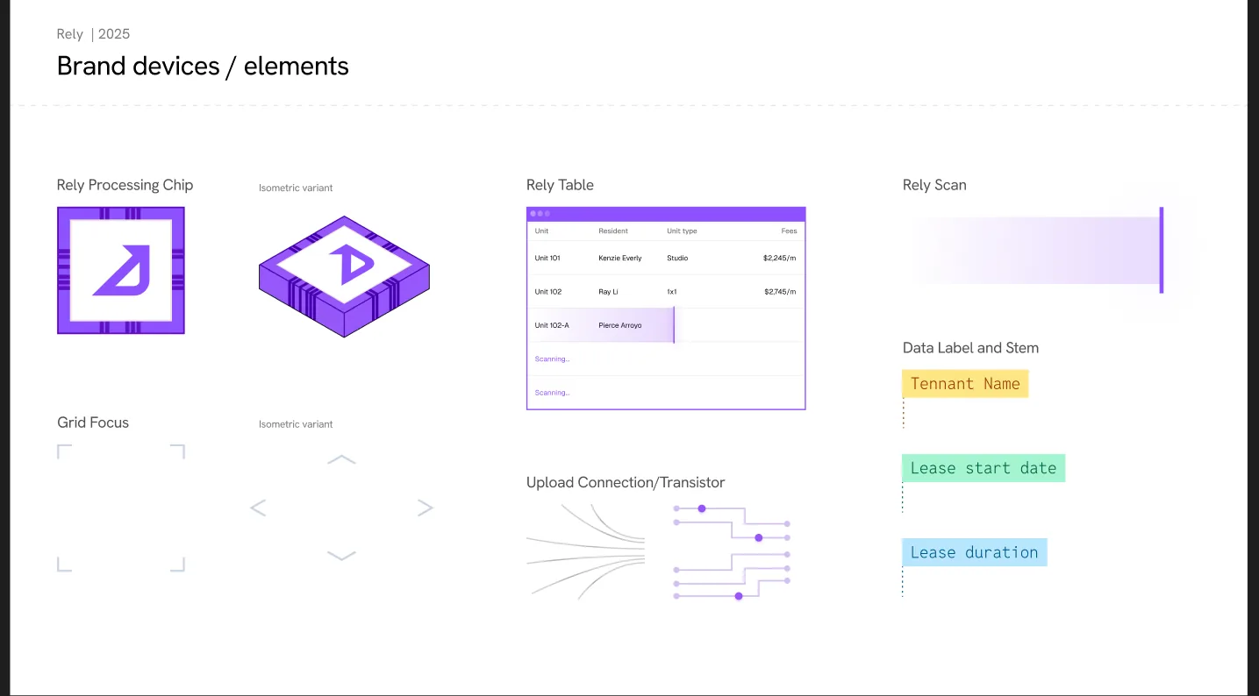Select the purple transistor circuit graphic
Viewport: 1259px width, 696px height.
(732, 552)
